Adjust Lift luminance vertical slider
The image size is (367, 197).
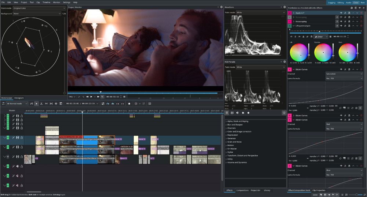(309, 52)
